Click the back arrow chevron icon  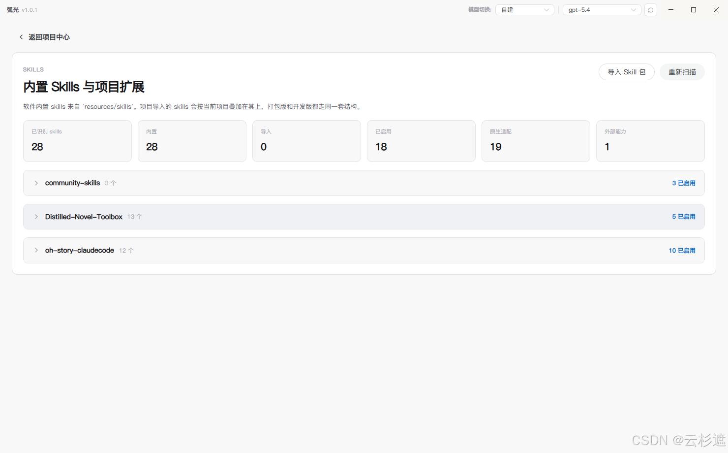click(x=21, y=37)
